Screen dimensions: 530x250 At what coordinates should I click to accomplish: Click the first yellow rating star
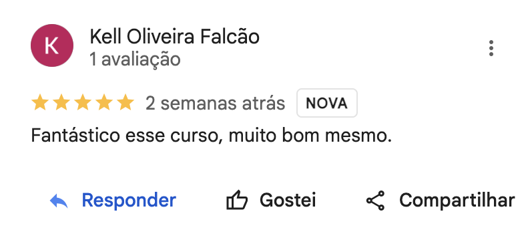[x=40, y=102]
